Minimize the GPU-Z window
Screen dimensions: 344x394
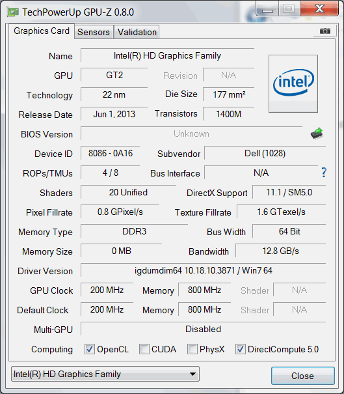click(267, 10)
